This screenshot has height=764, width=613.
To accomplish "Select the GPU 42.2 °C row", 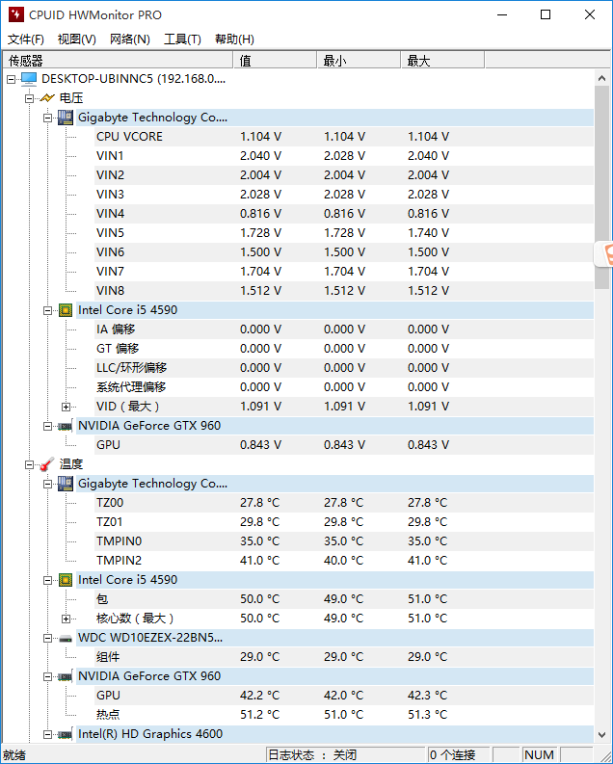I will point(344,696).
